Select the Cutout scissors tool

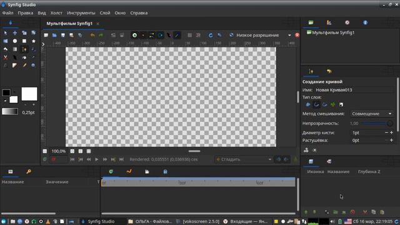coord(6,57)
